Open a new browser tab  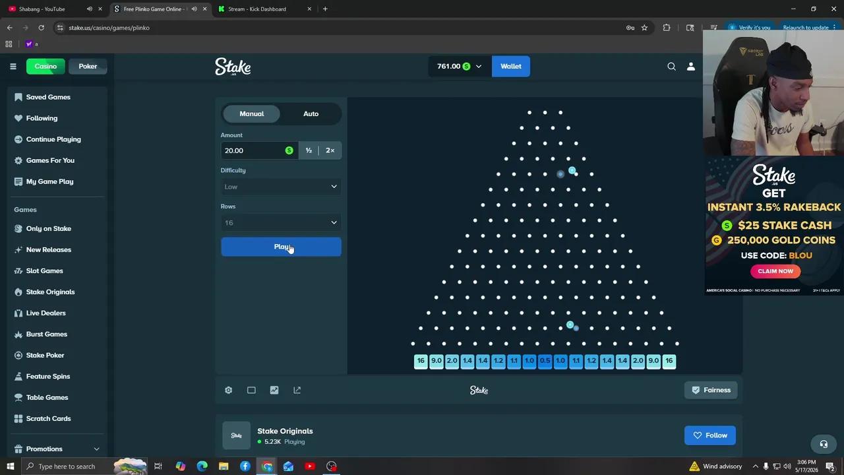pyautogui.click(x=325, y=9)
